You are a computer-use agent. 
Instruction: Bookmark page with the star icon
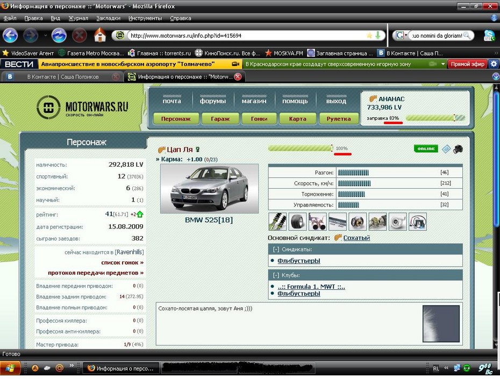[x=369, y=35]
